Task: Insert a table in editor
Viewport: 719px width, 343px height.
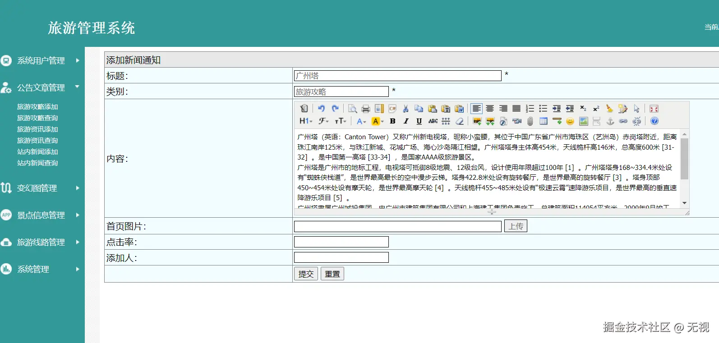Action: pos(544,121)
